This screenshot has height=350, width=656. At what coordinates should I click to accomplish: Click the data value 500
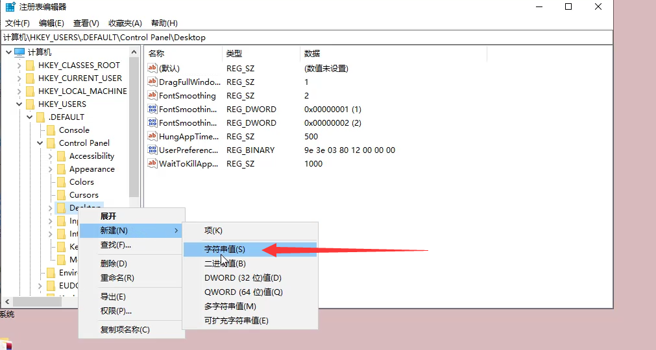pos(311,137)
